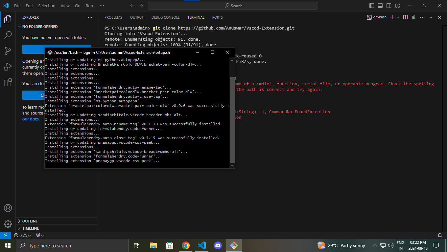Switch to the OUTPUT tab
The width and height of the screenshot is (447, 252).
(137, 17)
